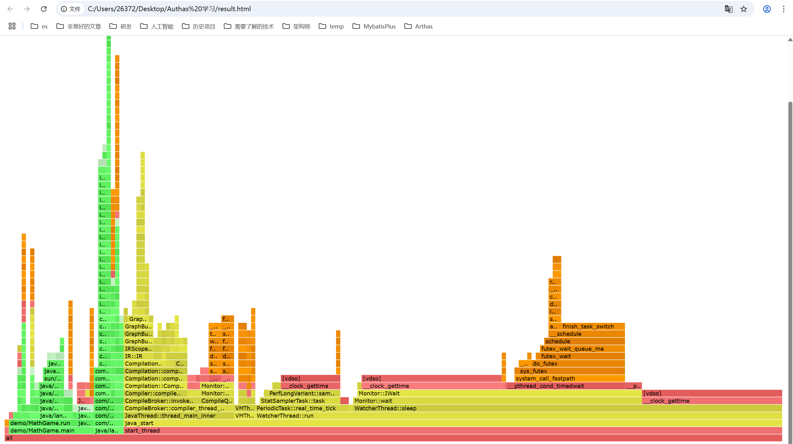The height and width of the screenshot is (444, 793).
Task: Open the Arthas bookmark folder
Action: (419, 26)
